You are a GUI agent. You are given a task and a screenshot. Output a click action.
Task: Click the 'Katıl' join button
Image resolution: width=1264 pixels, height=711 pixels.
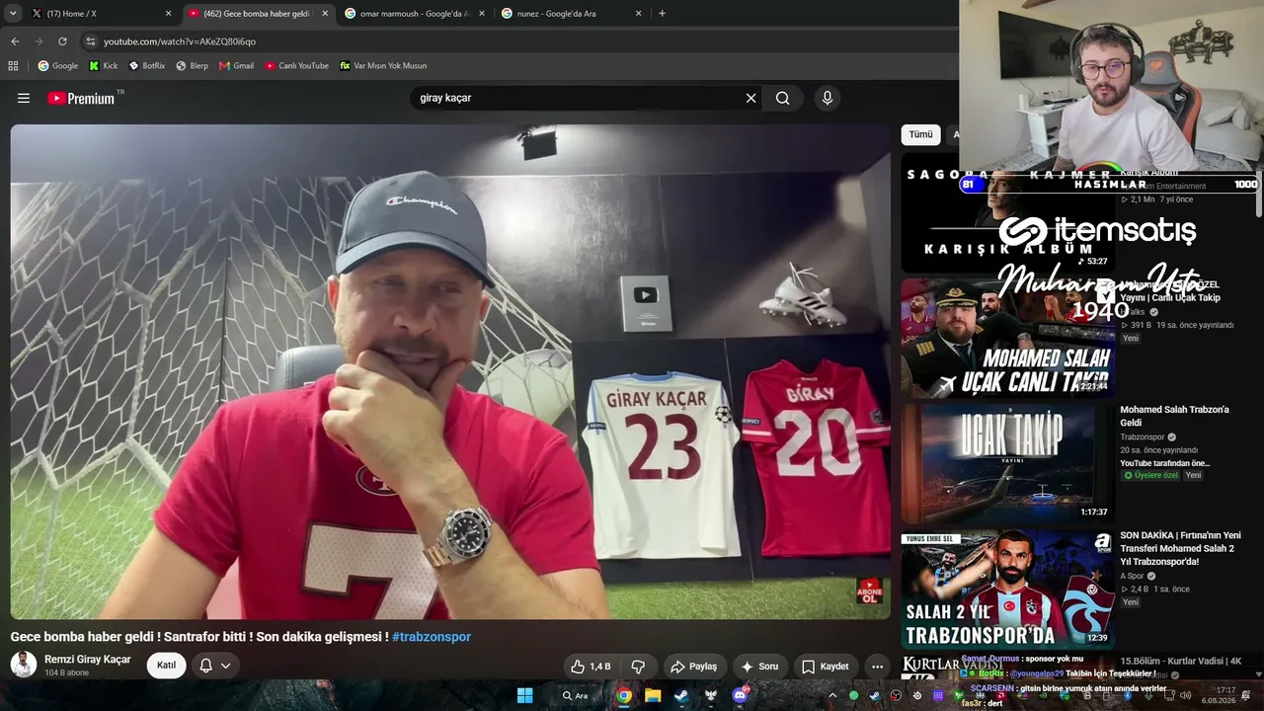pos(166,666)
